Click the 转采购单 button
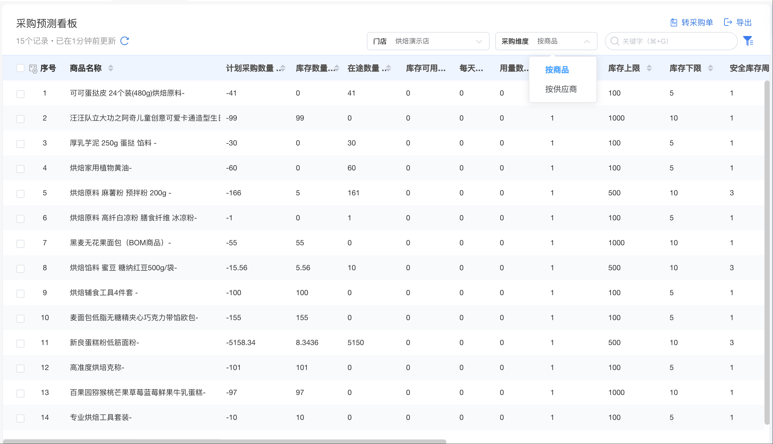This screenshot has height=444, width=773. point(697,23)
